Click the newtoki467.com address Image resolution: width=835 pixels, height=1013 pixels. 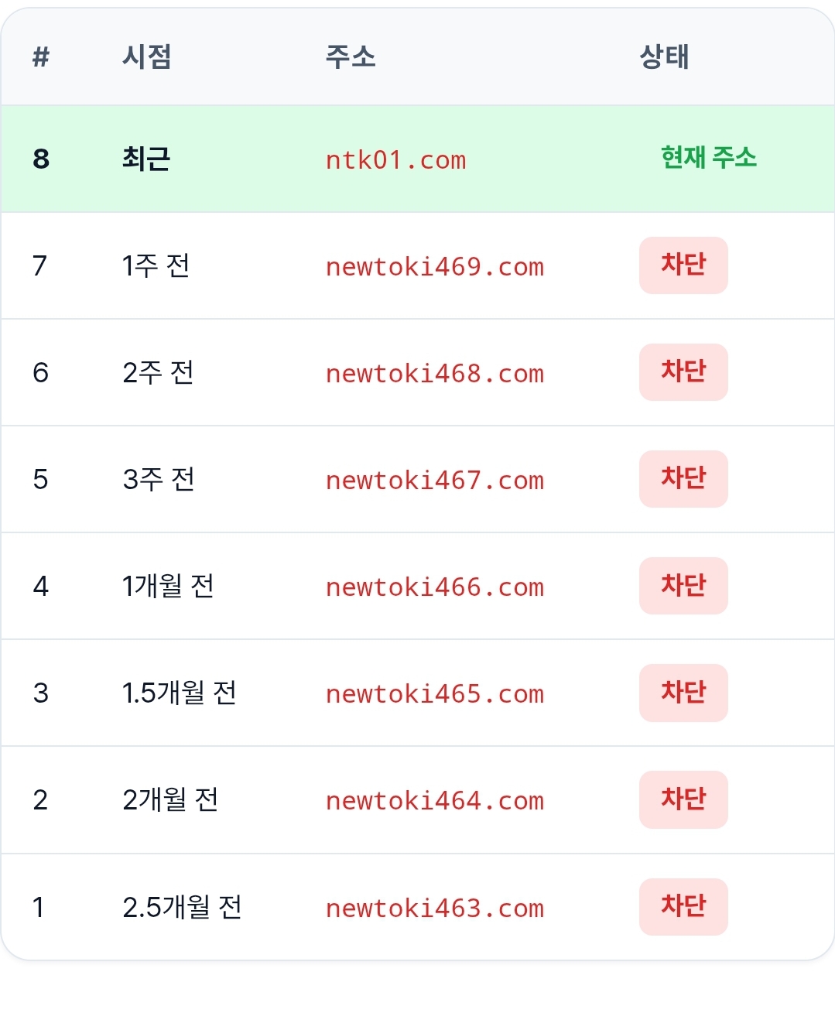[435, 480]
